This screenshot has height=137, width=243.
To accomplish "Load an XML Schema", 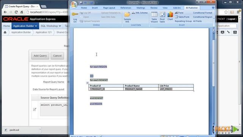I will tap(140, 13).
